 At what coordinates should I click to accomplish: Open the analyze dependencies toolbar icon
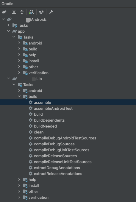(x=31, y=12)
